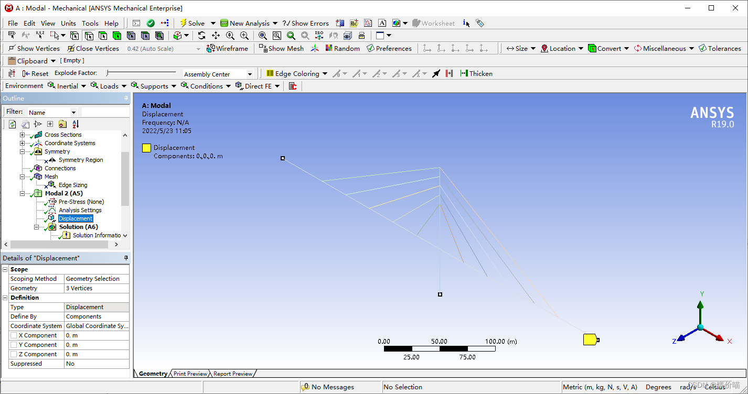Click the Chart icon in top toolbar

click(x=368, y=23)
